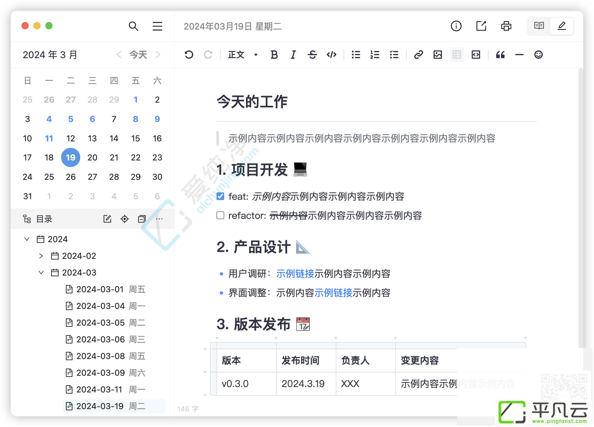Collapse the 2024 folder
Image resolution: width=594 pixels, height=427 pixels.
click(27, 239)
